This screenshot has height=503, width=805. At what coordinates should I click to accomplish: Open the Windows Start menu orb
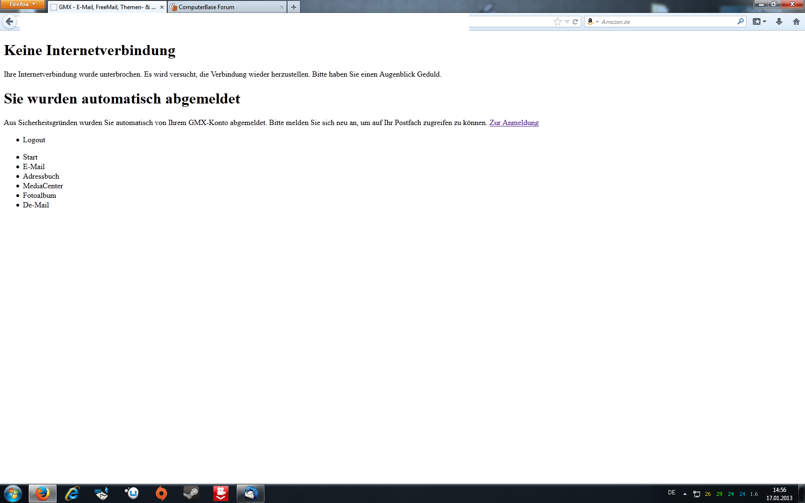13,493
